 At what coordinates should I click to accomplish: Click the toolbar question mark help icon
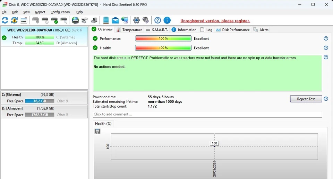tap(157, 20)
